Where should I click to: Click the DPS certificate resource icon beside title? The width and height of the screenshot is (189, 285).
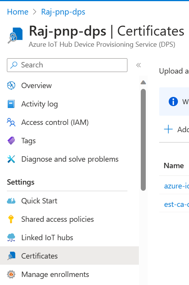coord(15,36)
